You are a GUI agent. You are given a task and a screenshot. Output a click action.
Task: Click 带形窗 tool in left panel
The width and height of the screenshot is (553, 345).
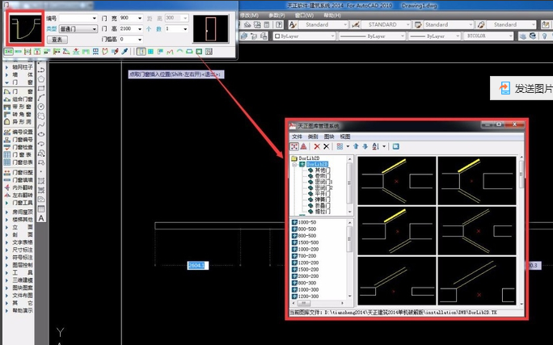(x=18, y=107)
